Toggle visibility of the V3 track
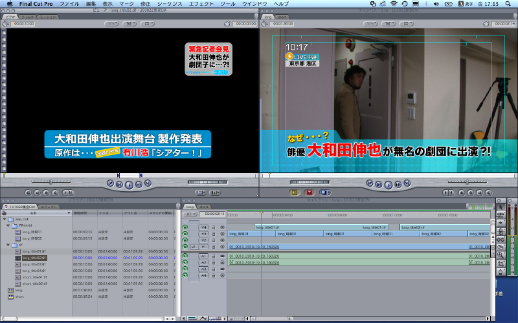518x323 pixels. click(x=185, y=234)
